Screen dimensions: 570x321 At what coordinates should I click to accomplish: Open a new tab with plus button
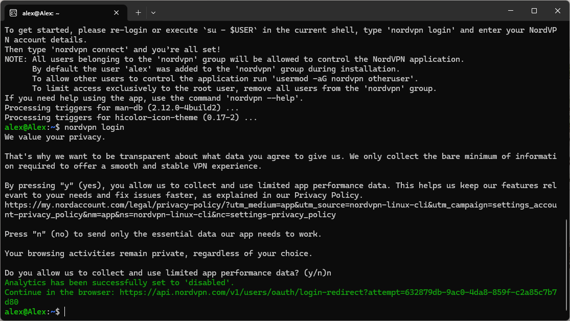coord(138,12)
